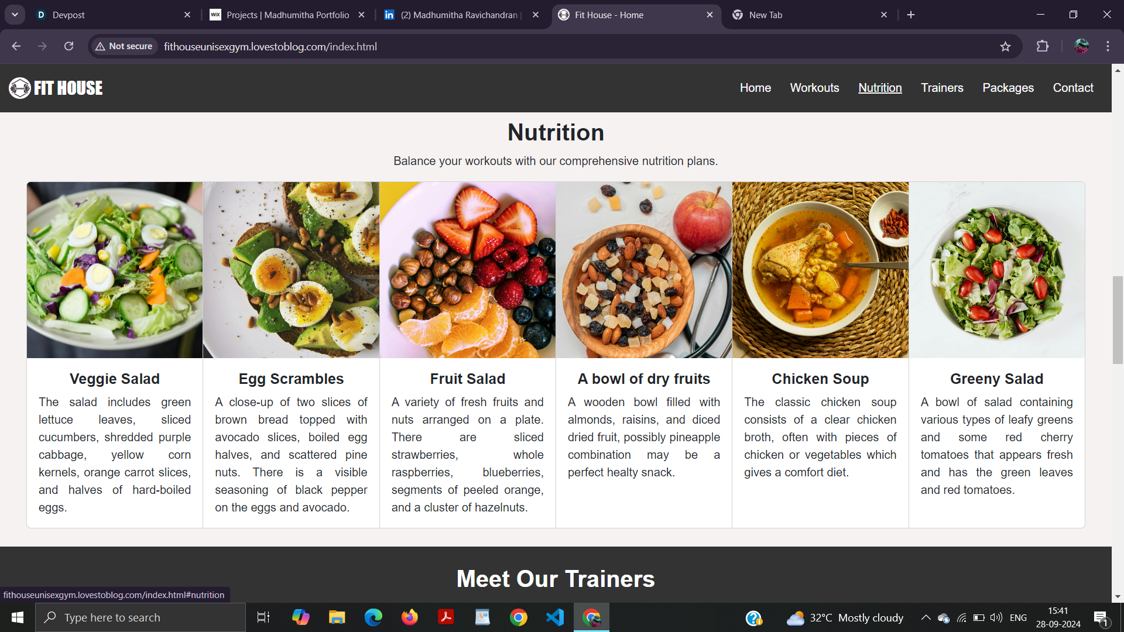This screenshot has width=1124, height=632.
Task: Launch Visual Studio Code from the taskbar
Action: point(555,617)
